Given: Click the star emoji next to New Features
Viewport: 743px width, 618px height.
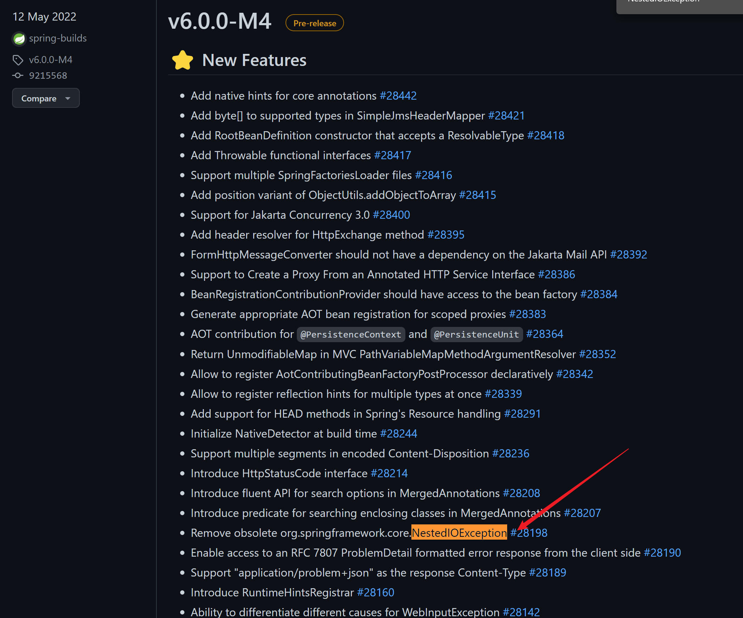Looking at the screenshot, I should pos(183,60).
